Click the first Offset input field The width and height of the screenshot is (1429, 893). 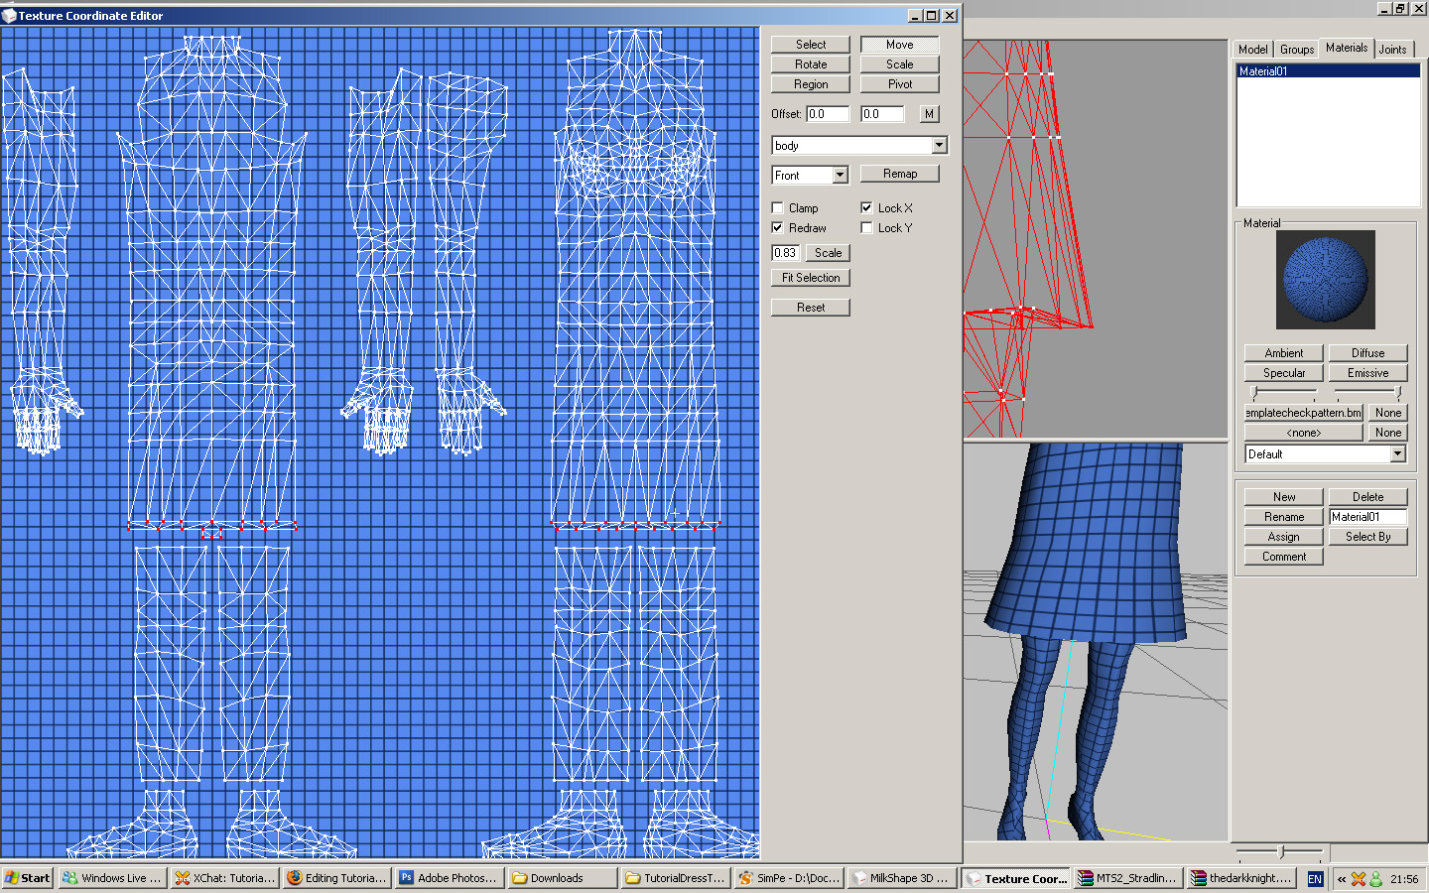pos(827,114)
